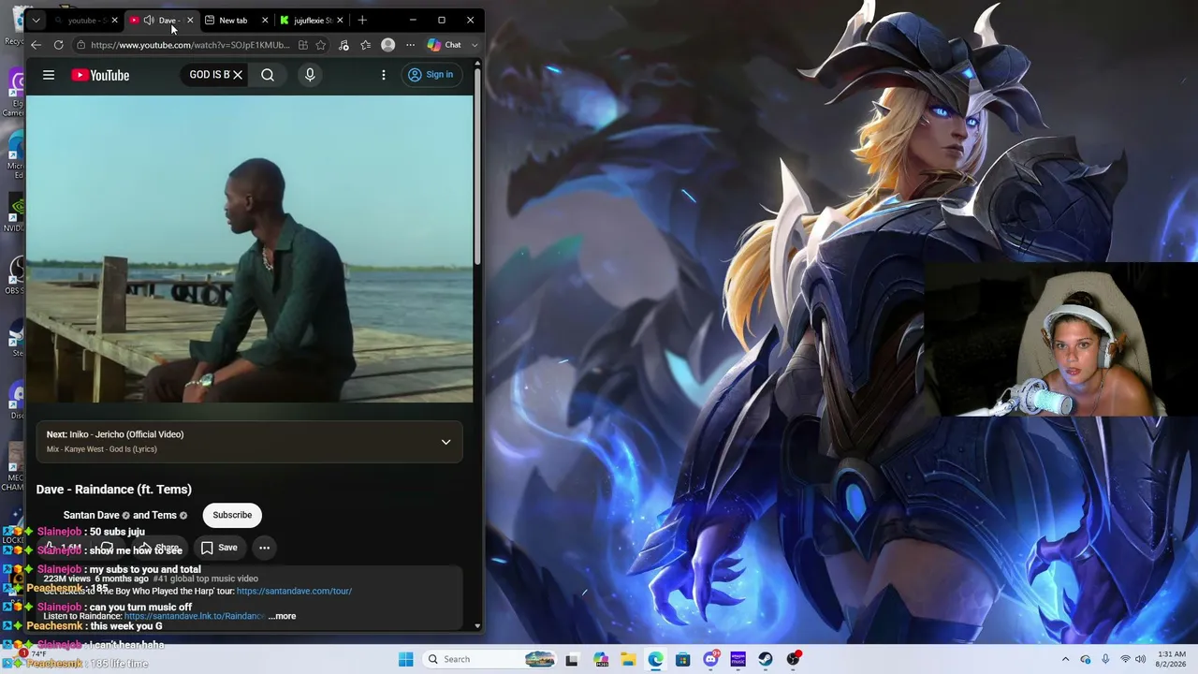1198x674 pixels.
Task: Open the browser Favorites list
Action: [x=366, y=45]
